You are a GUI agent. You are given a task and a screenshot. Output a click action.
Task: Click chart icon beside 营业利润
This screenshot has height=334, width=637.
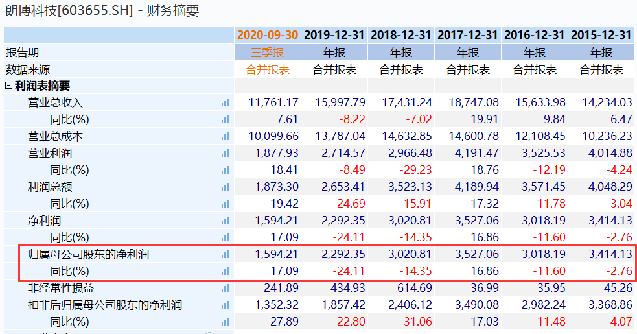click(x=226, y=153)
